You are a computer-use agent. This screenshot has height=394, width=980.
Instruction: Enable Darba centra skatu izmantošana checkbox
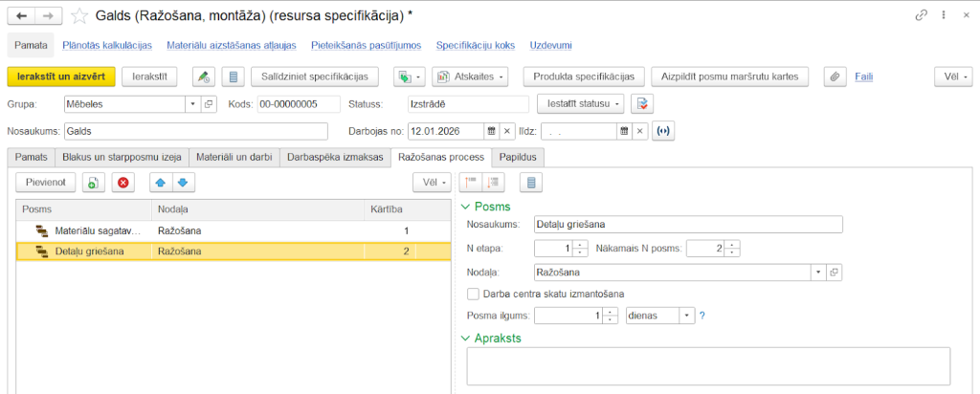[x=472, y=294]
